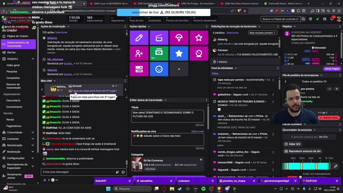The image size is (343, 193).
Task: Open Página do Criador in sidebar
Action: point(18,36)
